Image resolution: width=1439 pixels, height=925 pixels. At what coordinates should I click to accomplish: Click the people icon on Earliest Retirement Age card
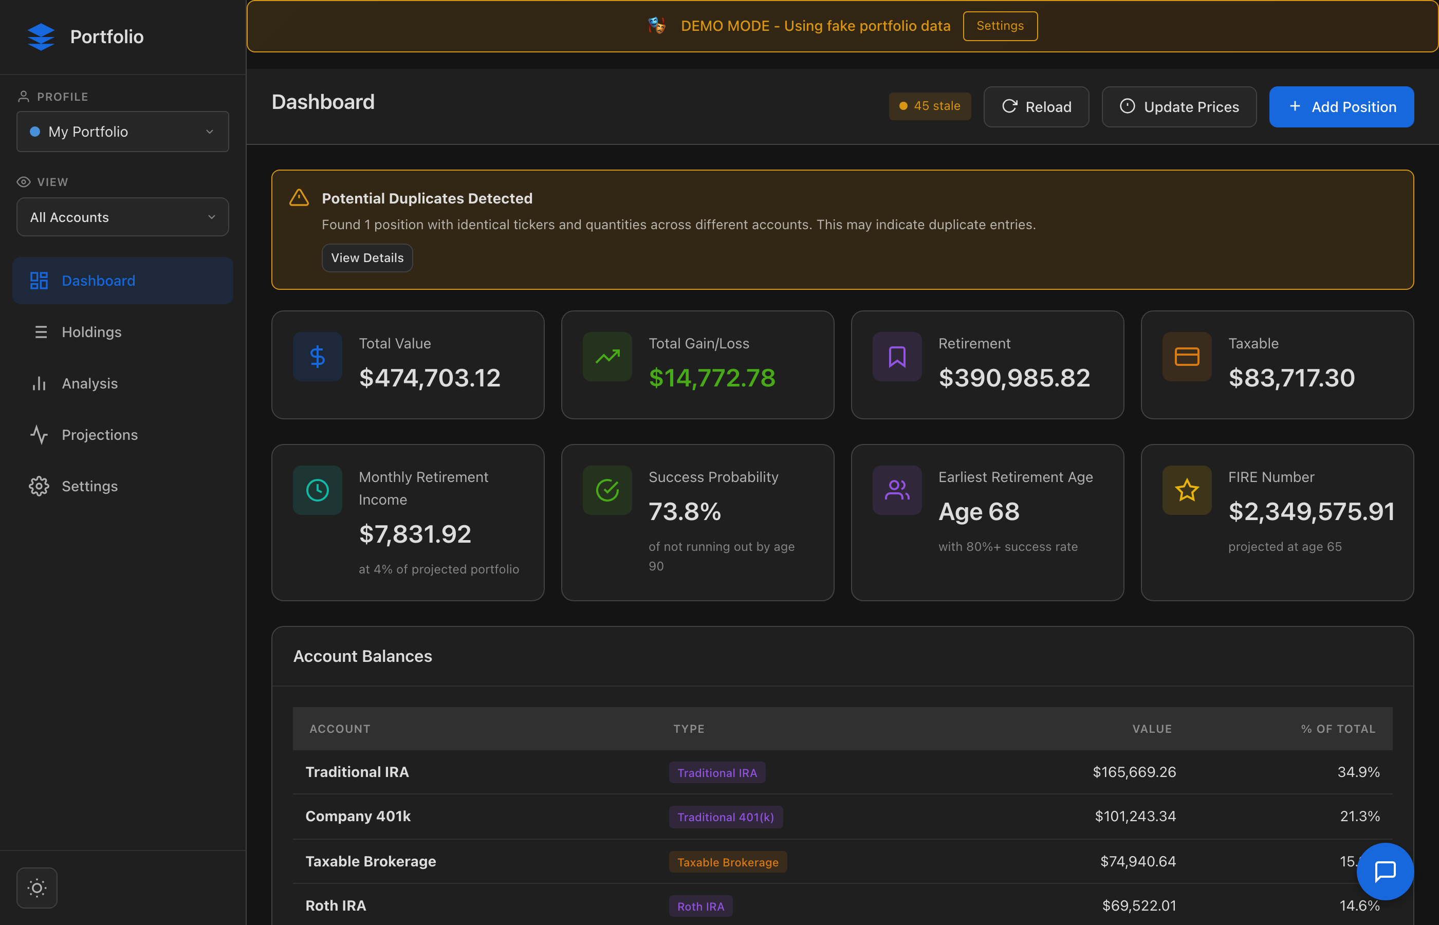[897, 490]
